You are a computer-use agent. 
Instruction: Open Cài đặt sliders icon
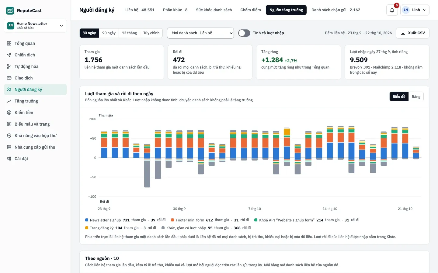click(9, 159)
